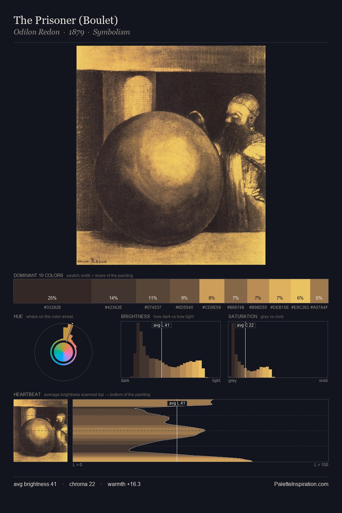Click the #CD9E59 swatch at 8%

[x=212, y=291]
